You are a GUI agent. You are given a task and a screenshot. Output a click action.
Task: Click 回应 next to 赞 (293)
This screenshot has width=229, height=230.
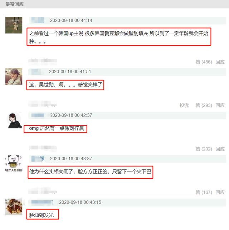point(220,105)
